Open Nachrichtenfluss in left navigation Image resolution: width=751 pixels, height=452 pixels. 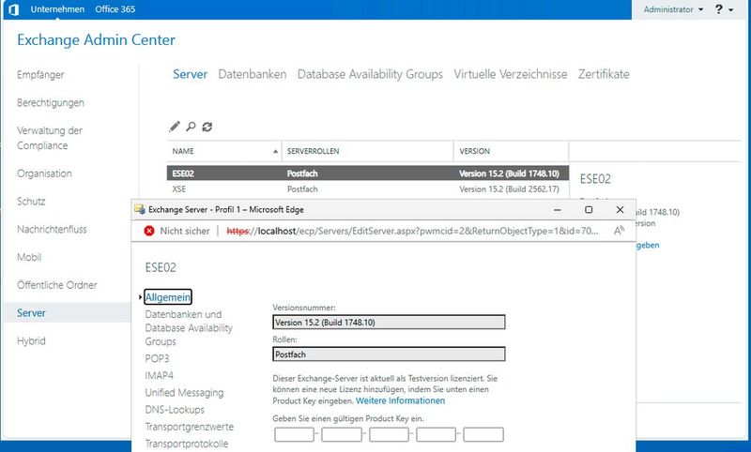click(52, 229)
